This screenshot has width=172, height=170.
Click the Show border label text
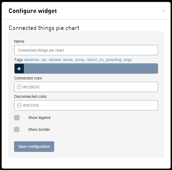coord(39,129)
